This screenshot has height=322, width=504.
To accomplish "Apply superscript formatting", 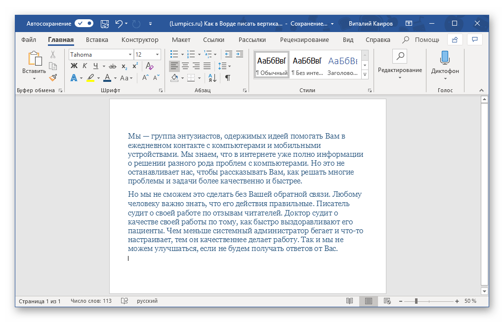I will pos(135,66).
